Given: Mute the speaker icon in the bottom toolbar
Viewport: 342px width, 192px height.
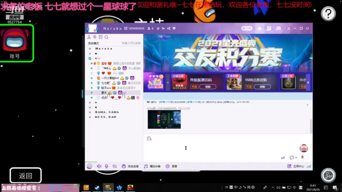Looking at the screenshot, I should click(x=99, y=166).
